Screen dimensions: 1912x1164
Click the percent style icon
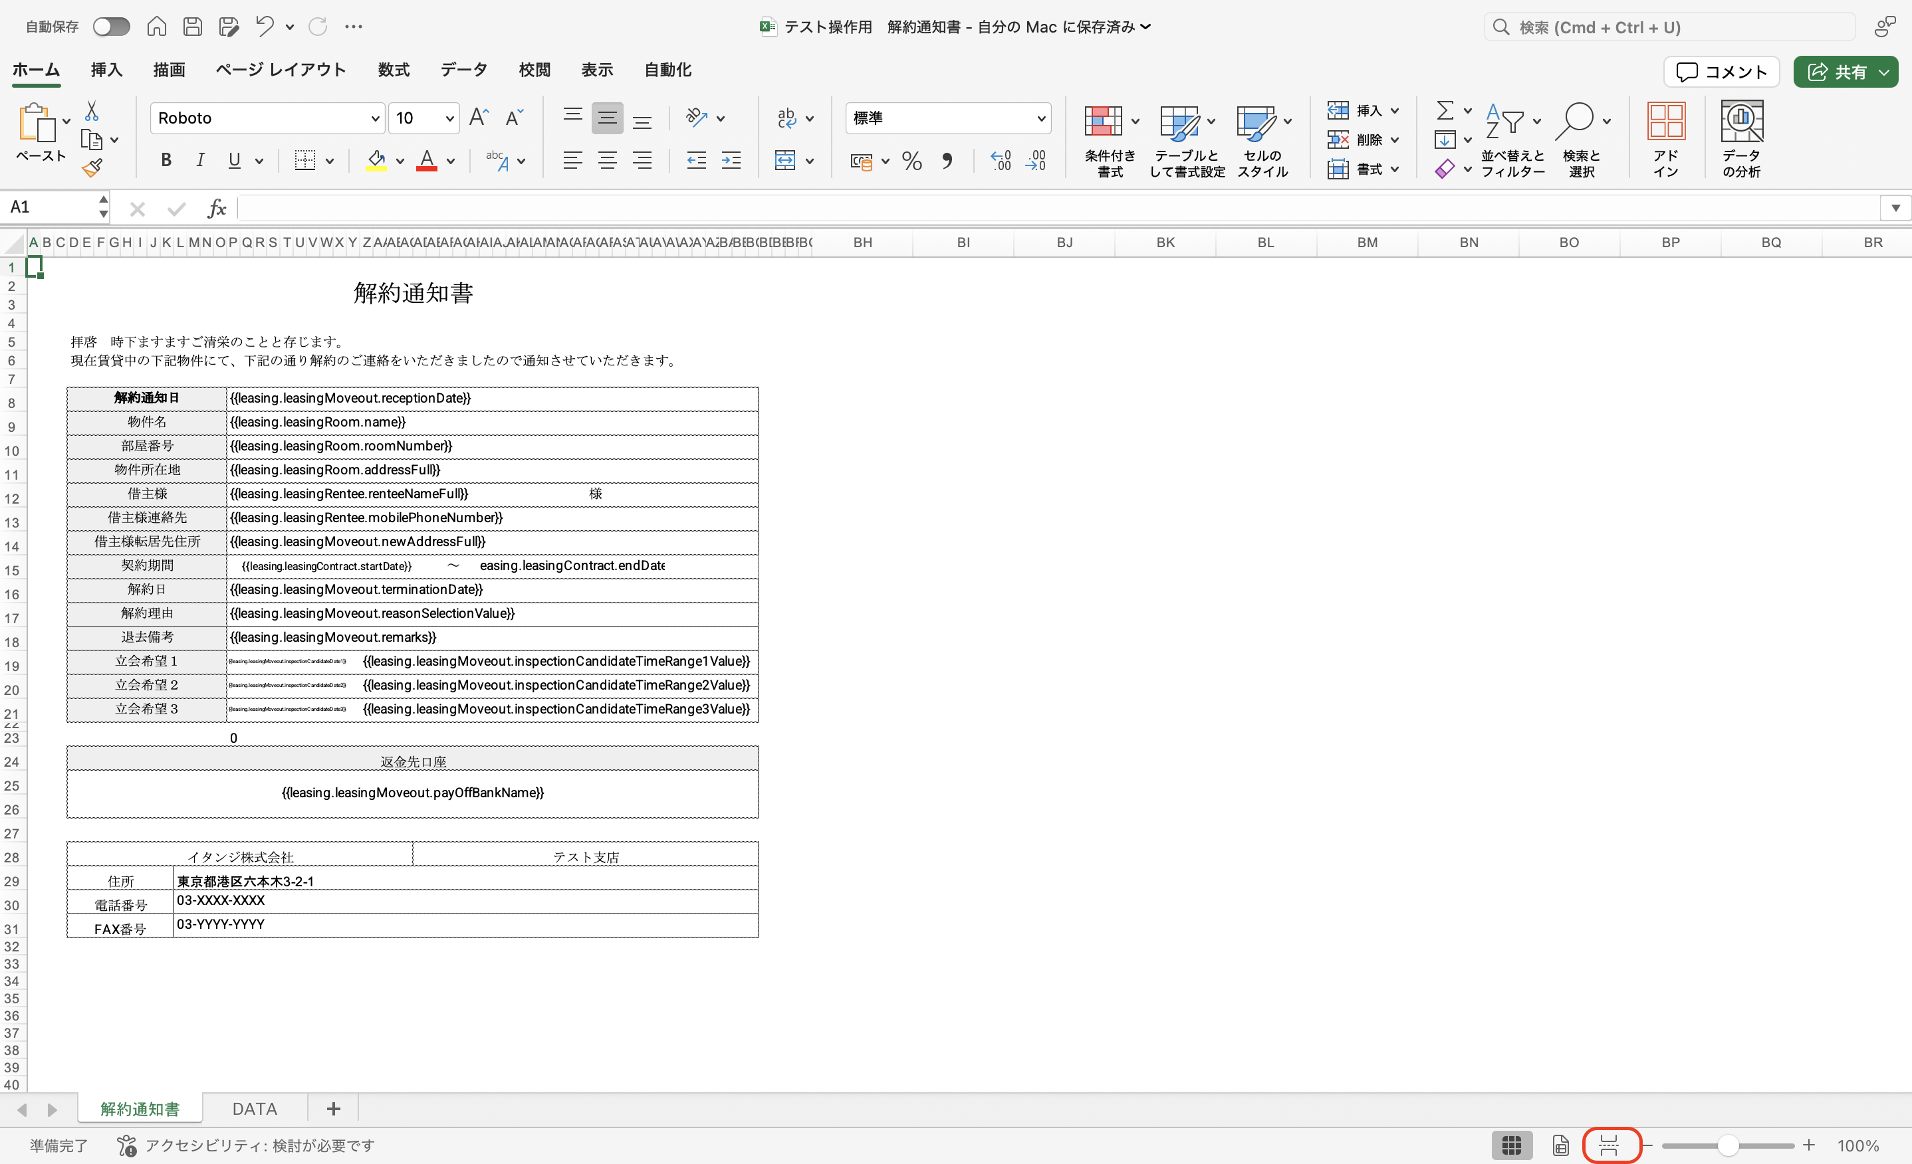[x=911, y=161]
